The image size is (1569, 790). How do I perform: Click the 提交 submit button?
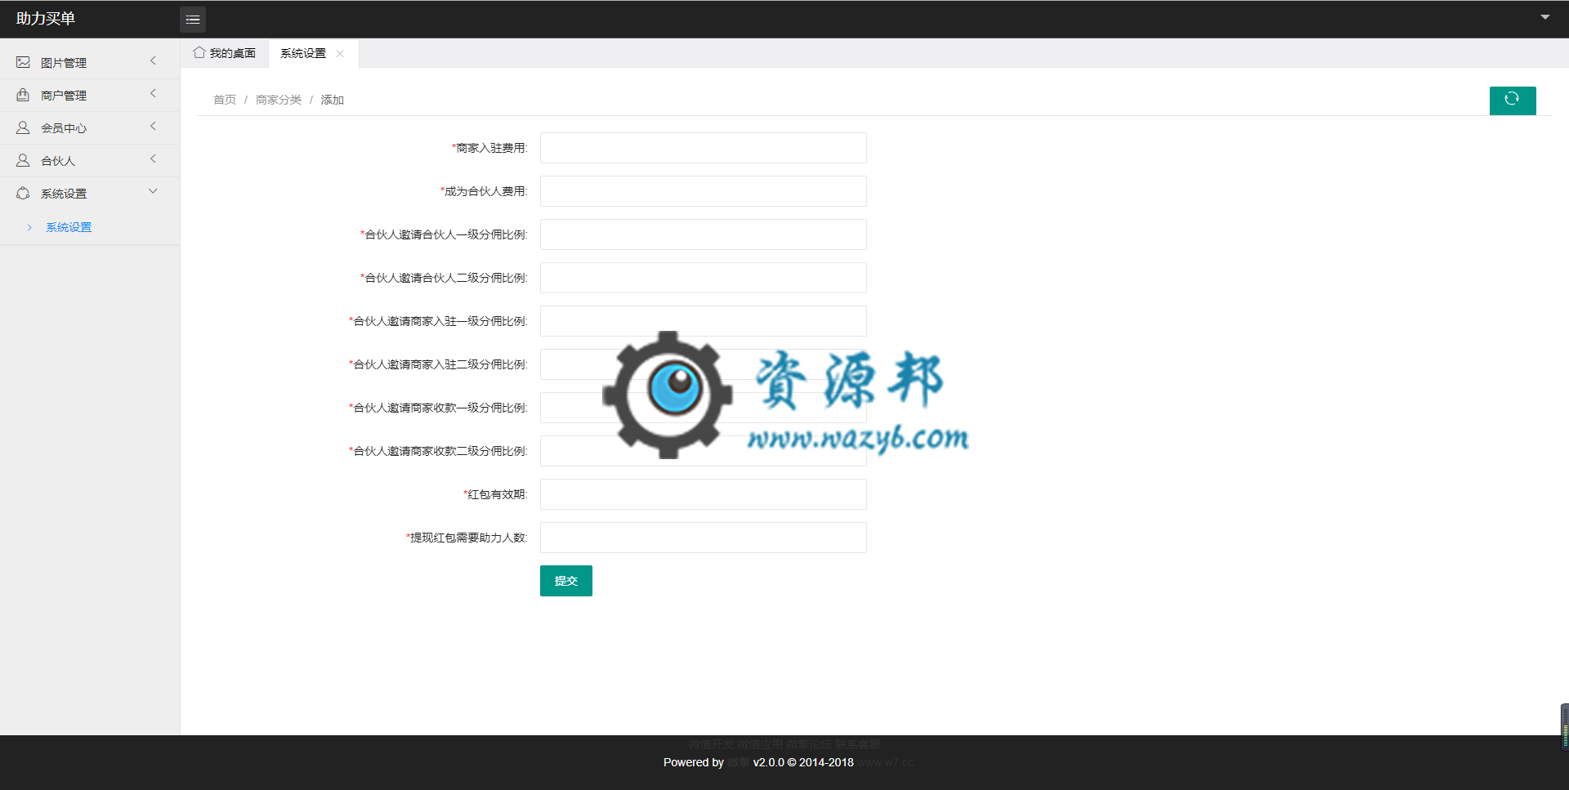point(566,581)
